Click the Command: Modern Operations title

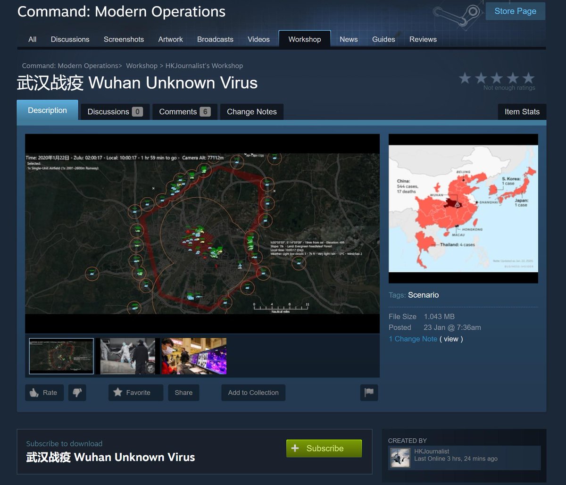tap(121, 11)
